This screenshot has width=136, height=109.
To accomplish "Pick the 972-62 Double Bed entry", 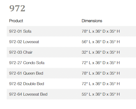I will [27, 84].
